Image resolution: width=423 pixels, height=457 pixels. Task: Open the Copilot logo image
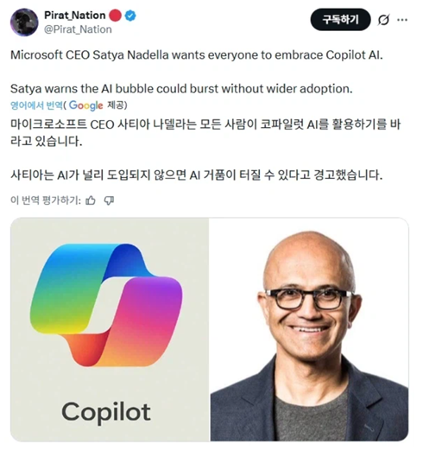110,329
